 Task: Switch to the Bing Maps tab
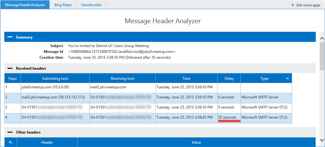click(63, 5)
